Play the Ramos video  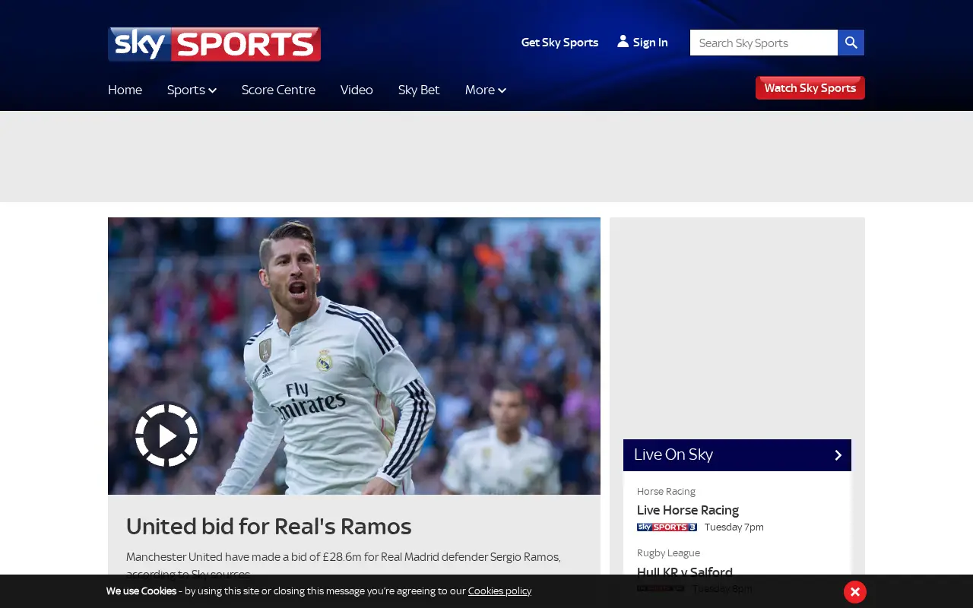pos(166,435)
